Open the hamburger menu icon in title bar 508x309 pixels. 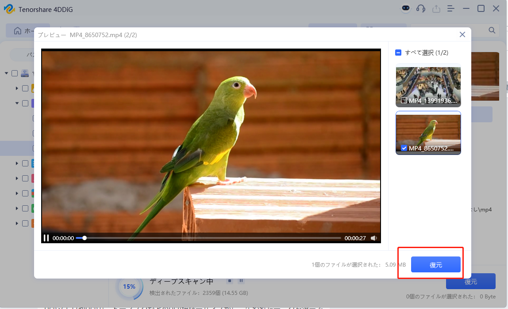(450, 8)
